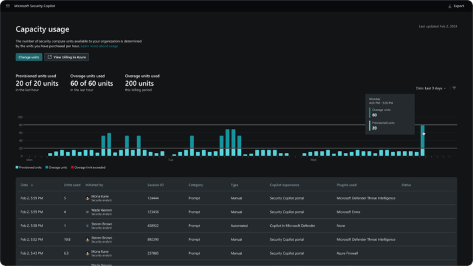Click the Microsoft Entra plugin cell
The height and width of the screenshot is (266, 473).
pyautogui.click(x=348, y=212)
